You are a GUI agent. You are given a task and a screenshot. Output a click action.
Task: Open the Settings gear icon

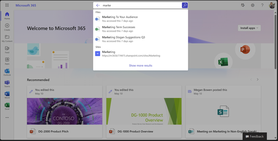(253, 5)
